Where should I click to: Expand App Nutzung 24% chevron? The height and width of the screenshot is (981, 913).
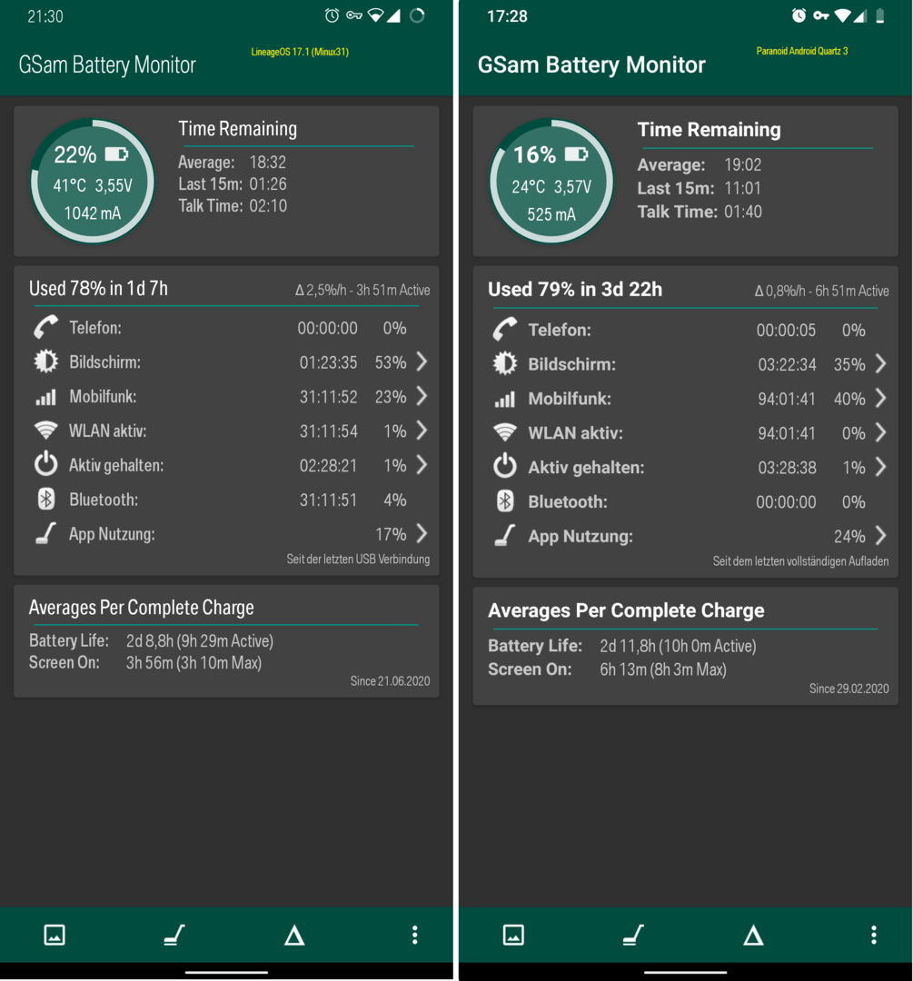tap(880, 536)
